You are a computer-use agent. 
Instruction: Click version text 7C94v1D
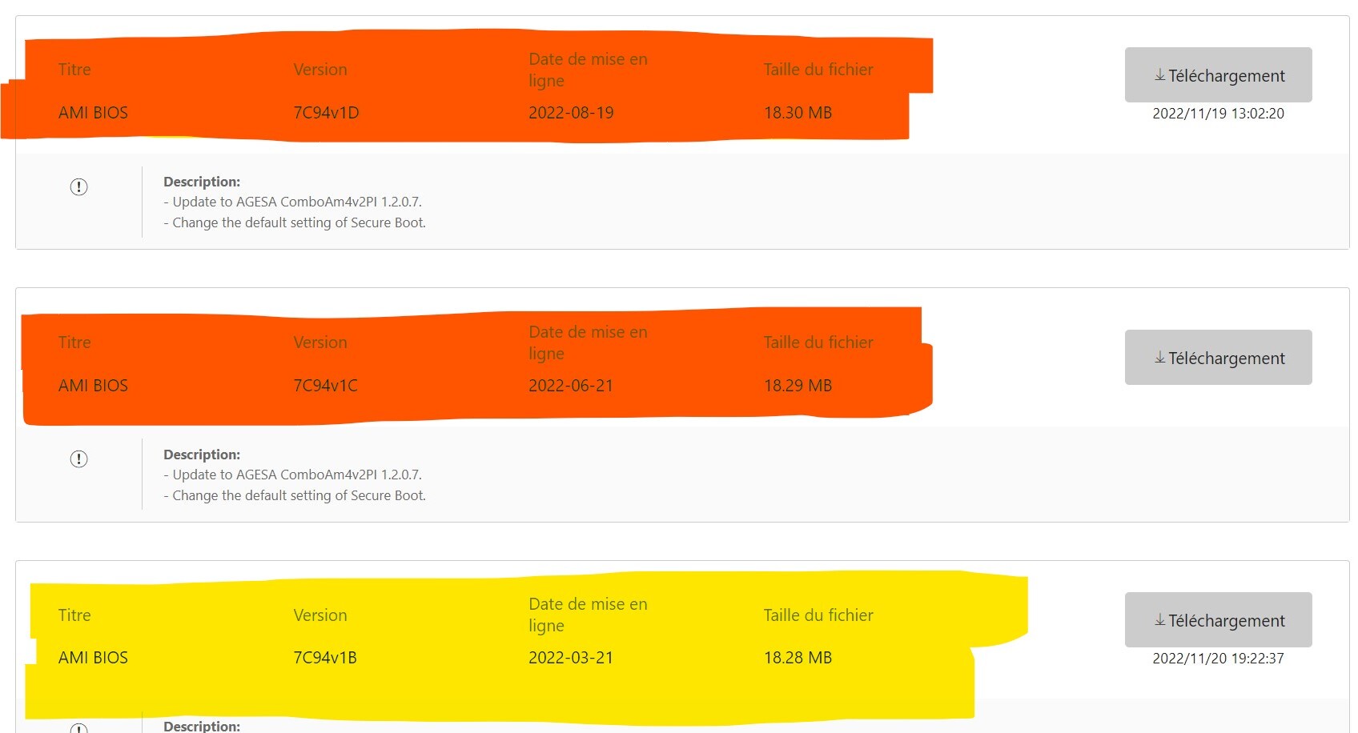[326, 113]
